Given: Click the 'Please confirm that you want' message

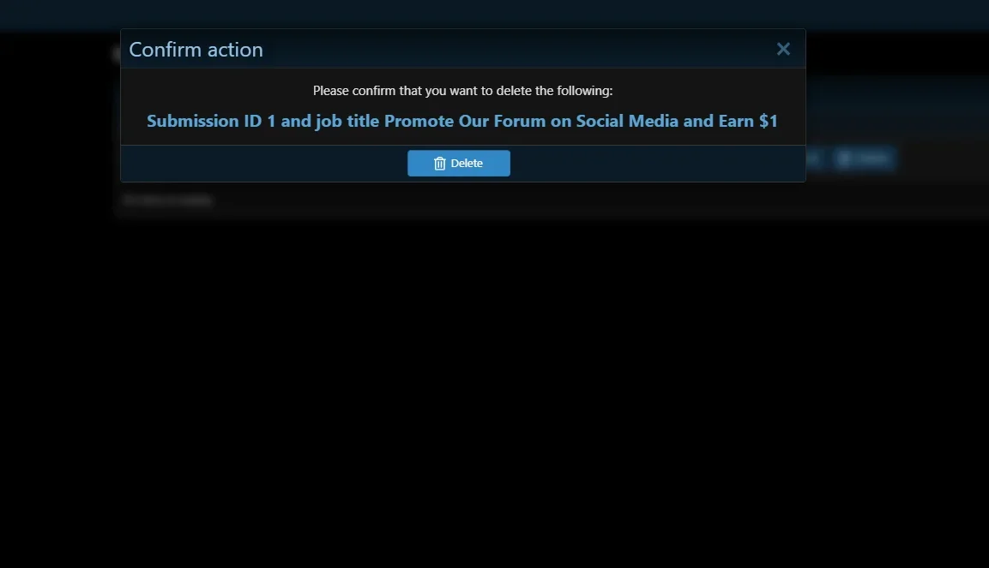Looking at the screenshot, I should 462,91.
